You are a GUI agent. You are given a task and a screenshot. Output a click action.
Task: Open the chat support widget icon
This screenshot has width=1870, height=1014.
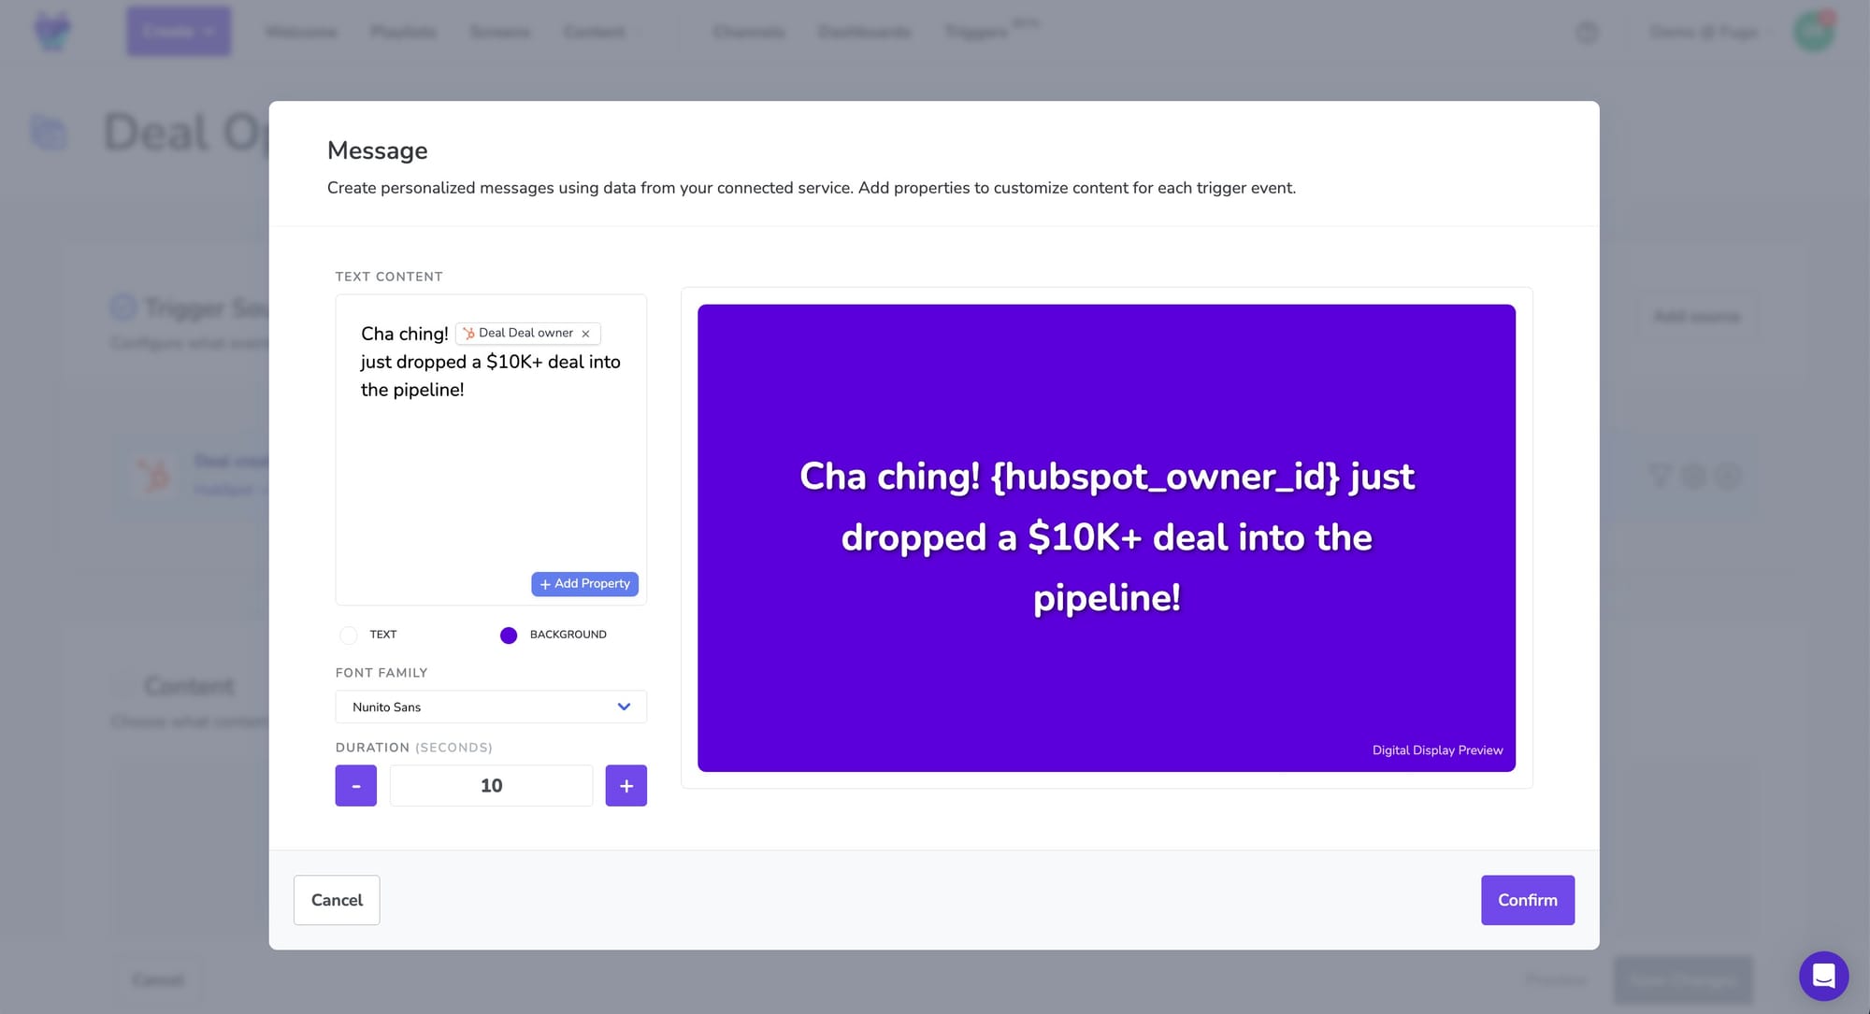1823,976
